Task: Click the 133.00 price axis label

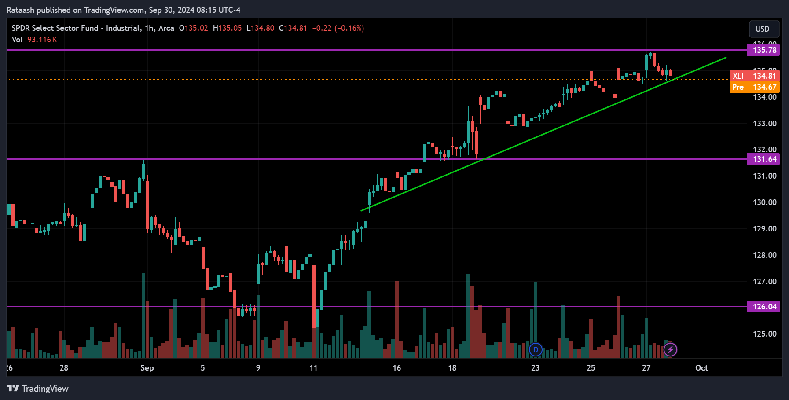Action: point(764,124)
